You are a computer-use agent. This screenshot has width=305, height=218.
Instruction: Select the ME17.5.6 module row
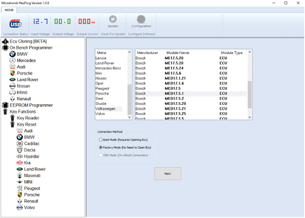point(191,73)
